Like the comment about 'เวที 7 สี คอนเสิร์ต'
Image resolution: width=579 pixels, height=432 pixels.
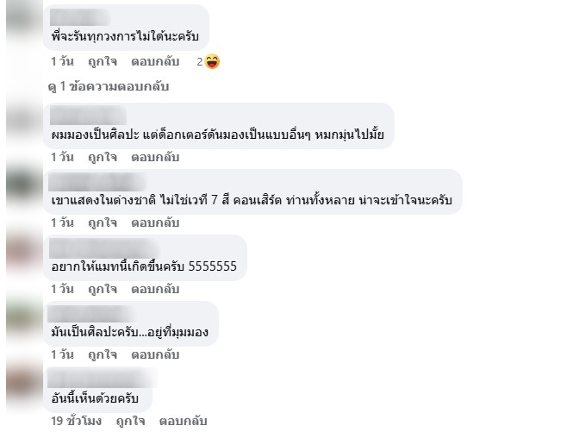(103, 222)
